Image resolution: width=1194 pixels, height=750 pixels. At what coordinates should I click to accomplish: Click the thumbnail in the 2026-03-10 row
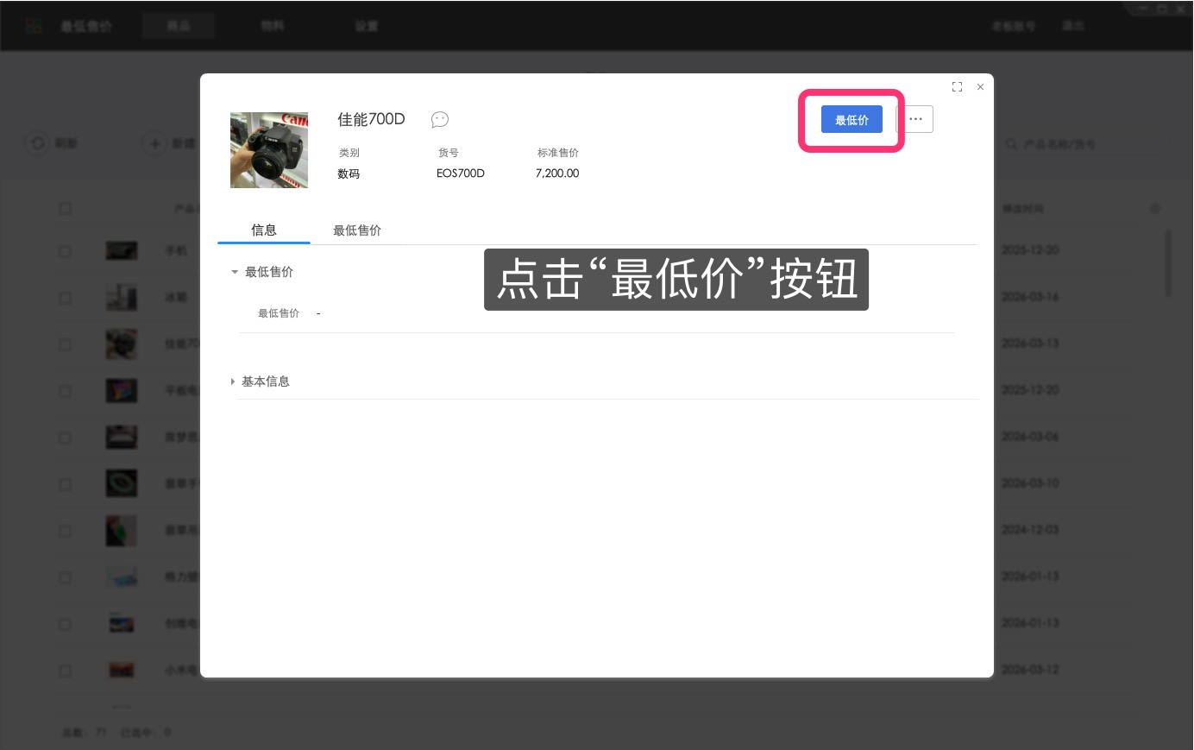point(122,483)
